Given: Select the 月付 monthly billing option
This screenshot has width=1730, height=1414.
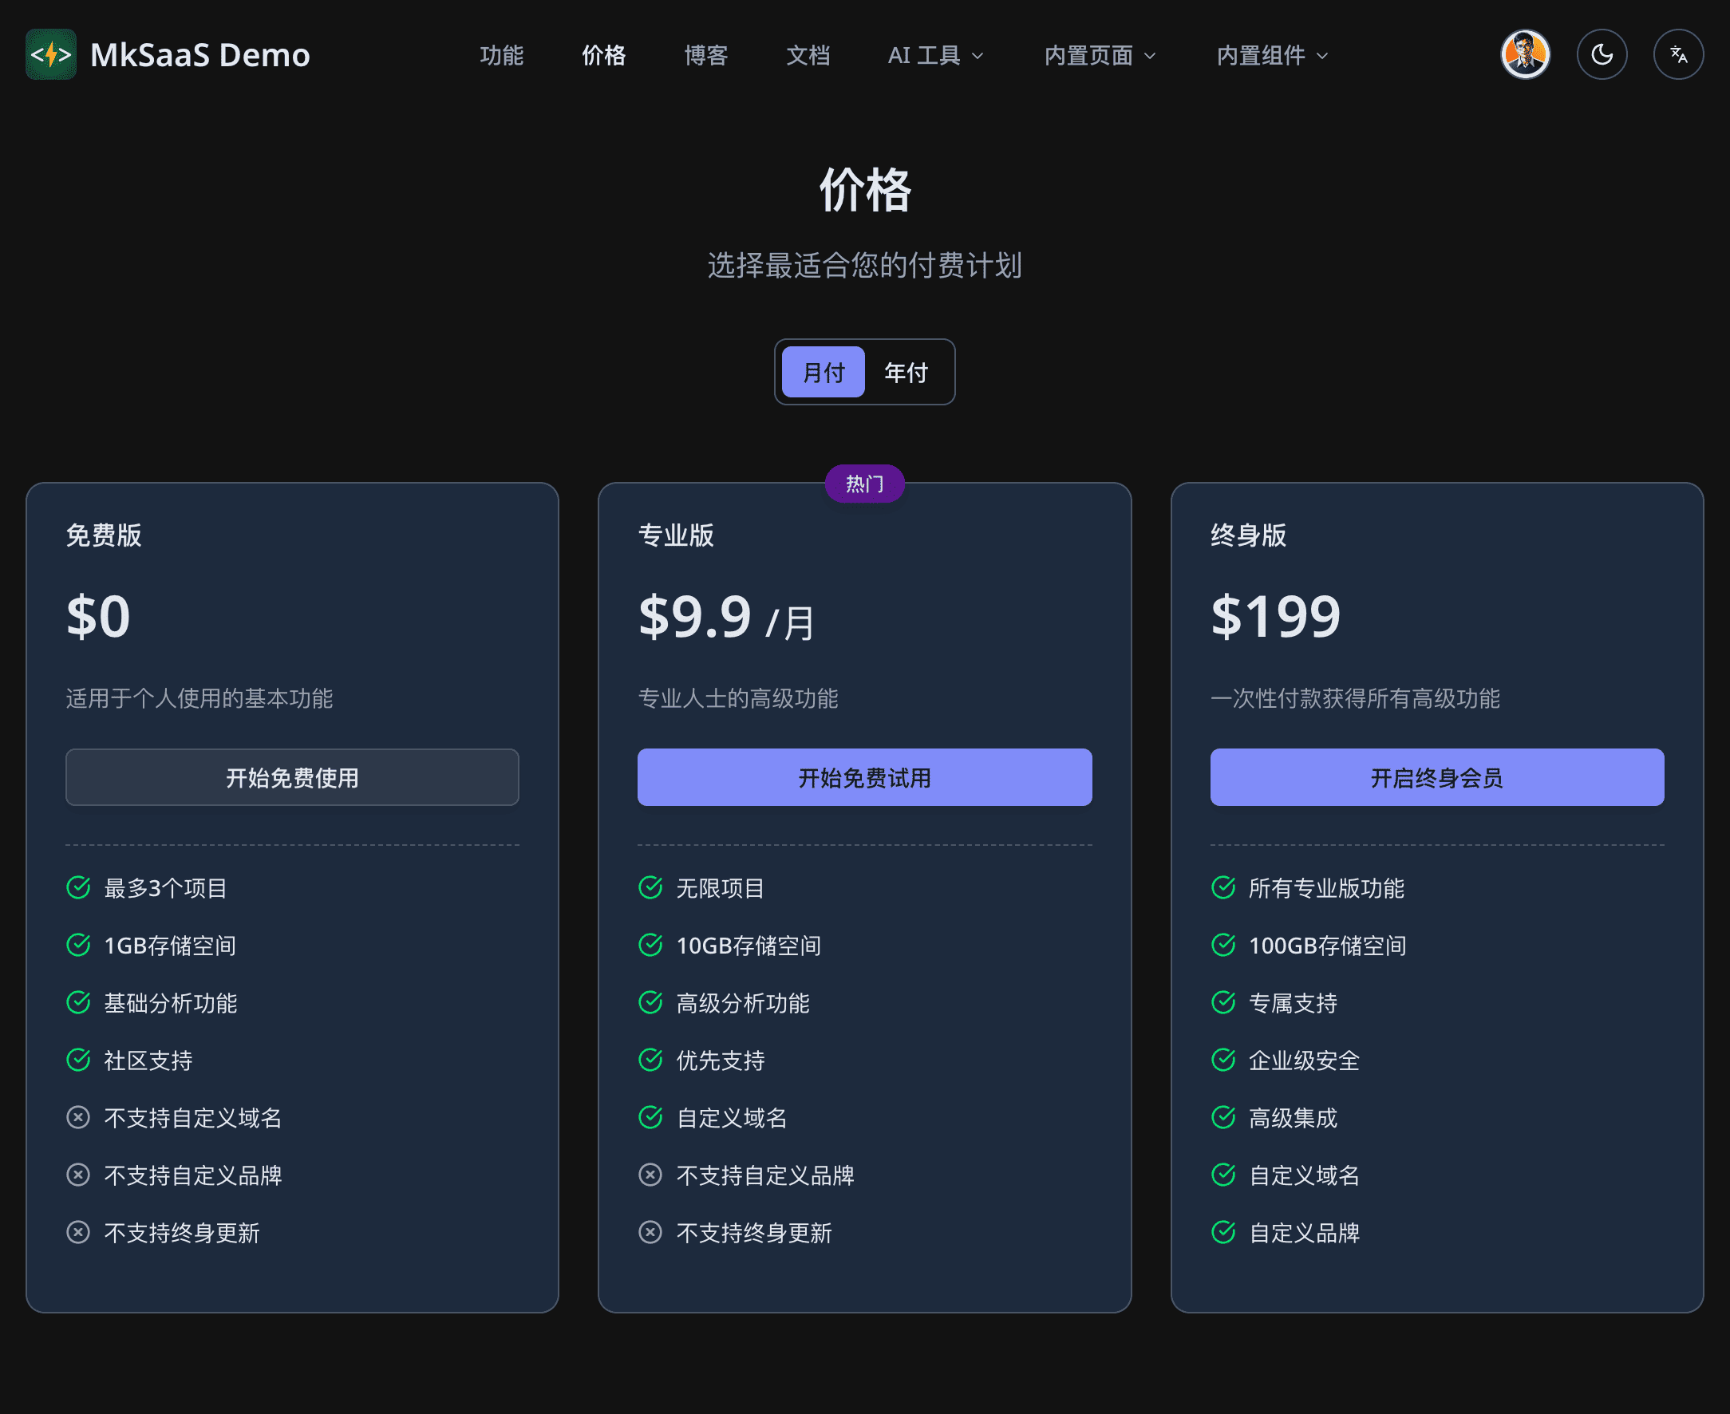Looking at the screenshot, I should 823,372.
